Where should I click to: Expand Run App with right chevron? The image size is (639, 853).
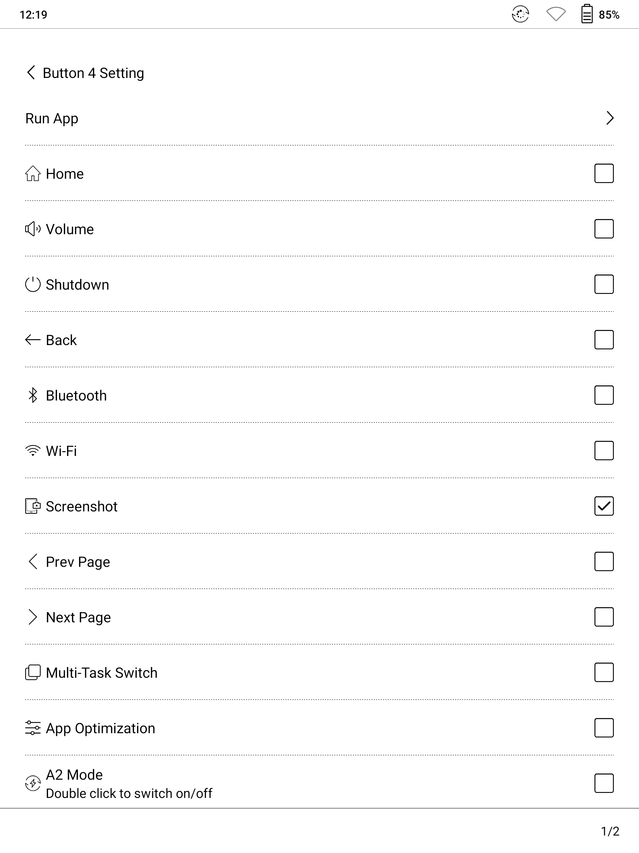point(610,118)
